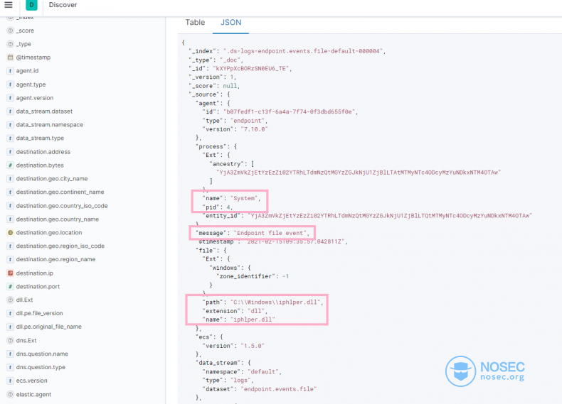
Task: Click the @timestamp date field icon
Action: (x=11, y=58)
